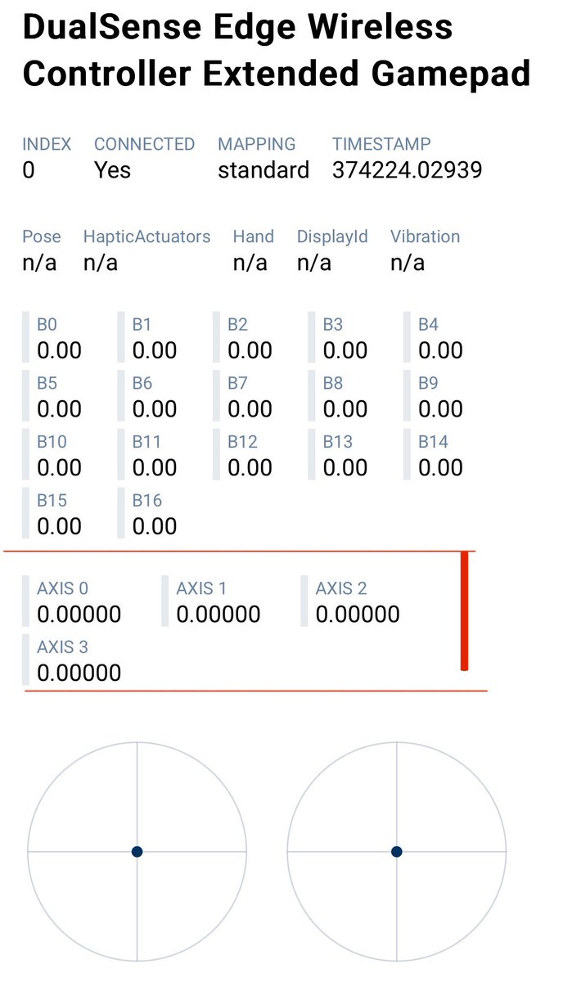The height and width of the screenshot is (982, 572).
Task: Click the Pose label
Action: [x=42, y=236]
